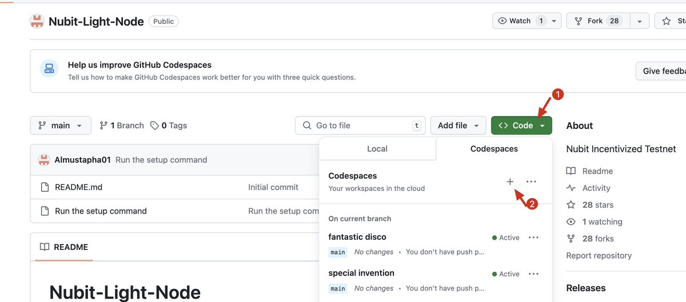
Task: Click the Report repository link
Action: pos(599,256)
